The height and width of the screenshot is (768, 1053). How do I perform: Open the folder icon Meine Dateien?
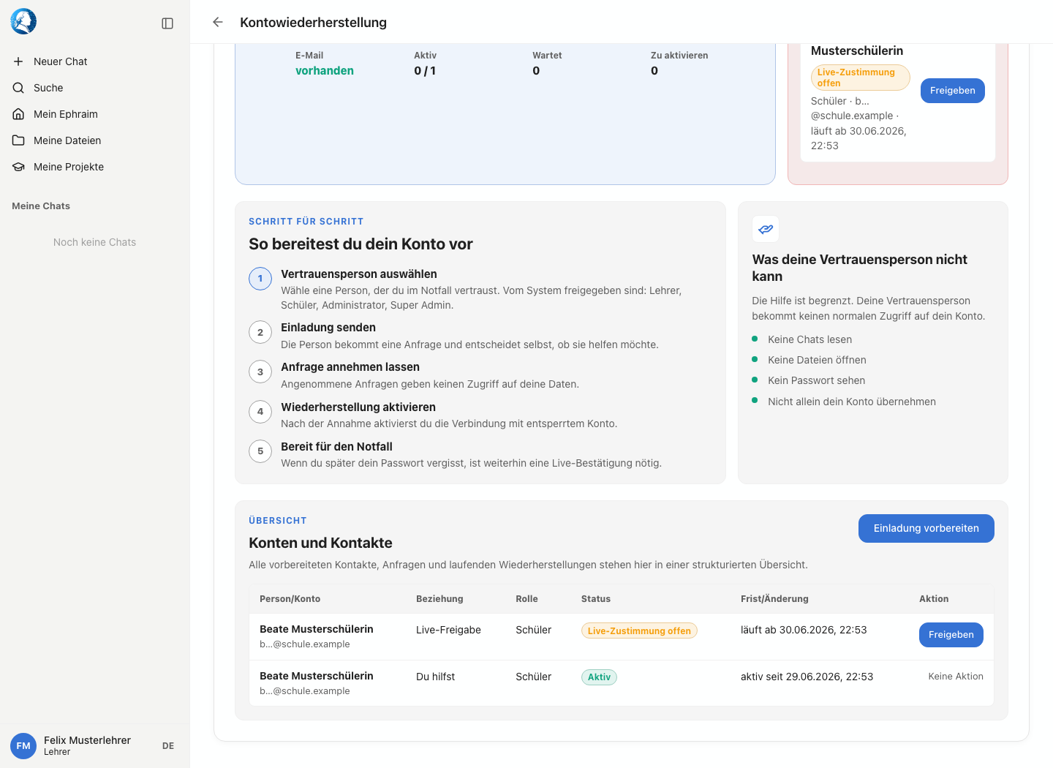pyautogui.click(x=18, y=140)
